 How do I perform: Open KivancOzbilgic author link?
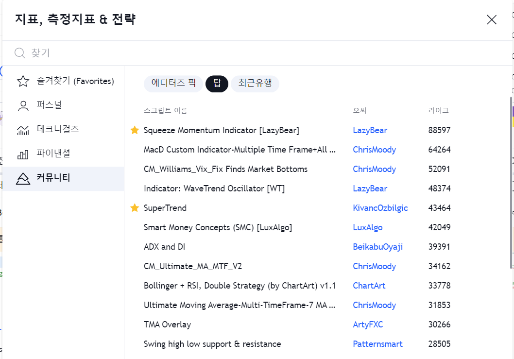[x=380, y=208]
